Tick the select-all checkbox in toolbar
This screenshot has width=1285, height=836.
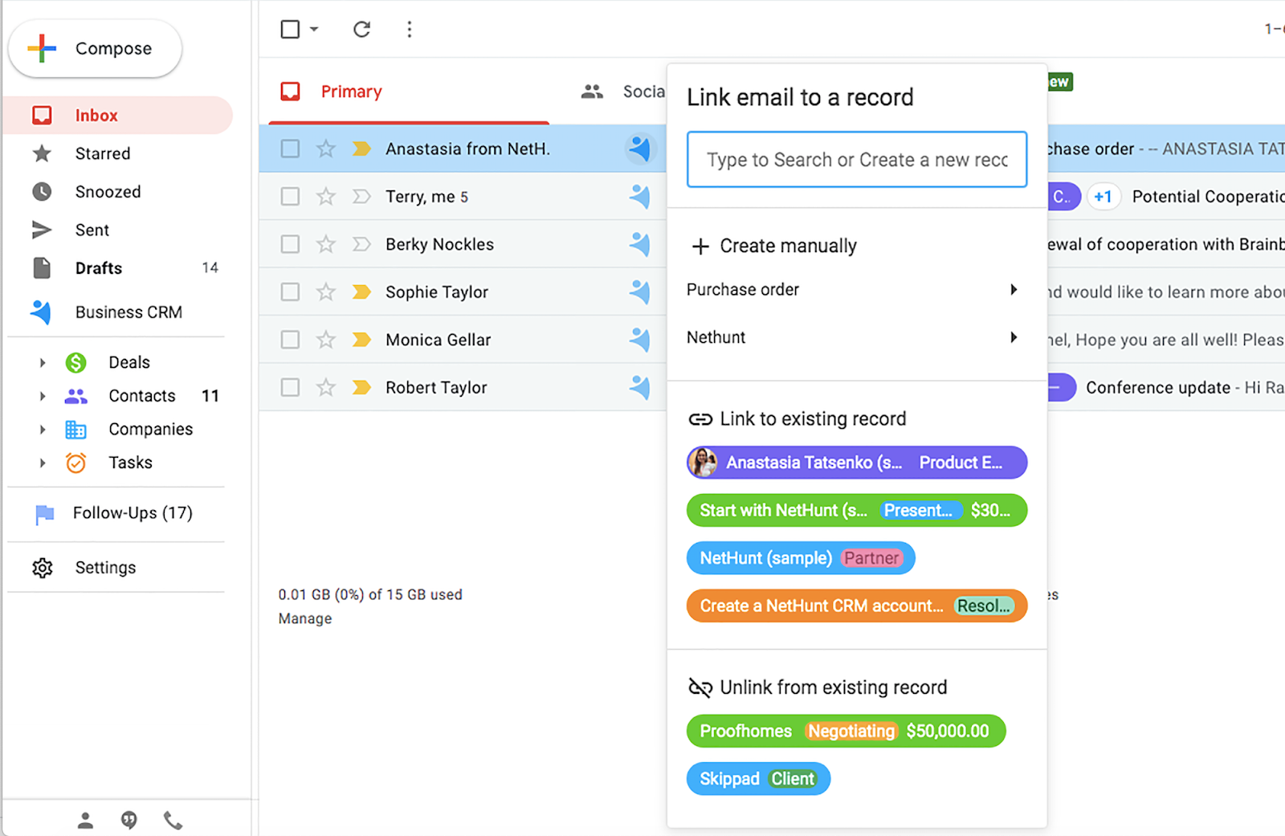pyautogui.click(x=290, y=30)
